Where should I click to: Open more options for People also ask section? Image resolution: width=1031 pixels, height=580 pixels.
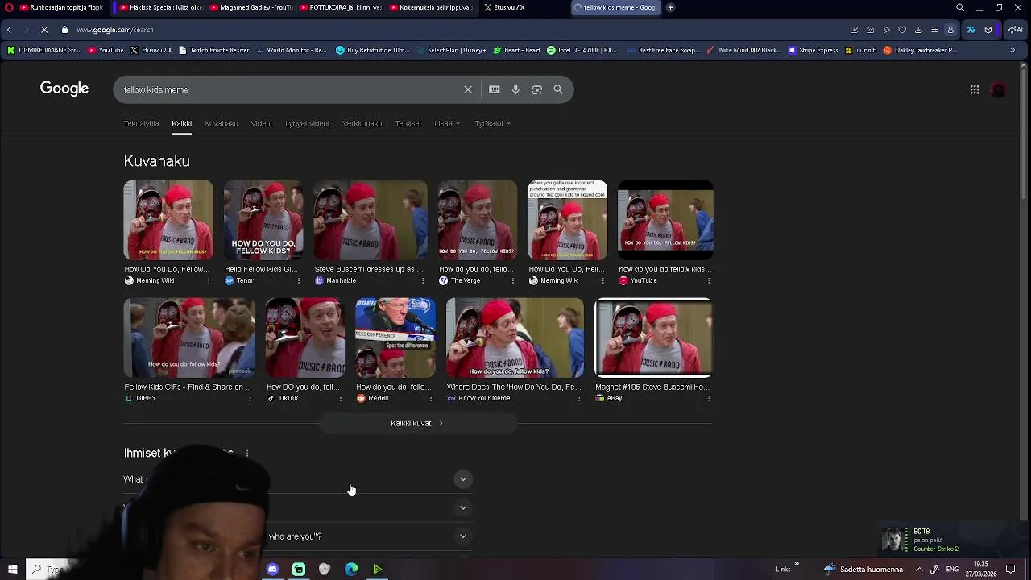[x=247, y=454]
